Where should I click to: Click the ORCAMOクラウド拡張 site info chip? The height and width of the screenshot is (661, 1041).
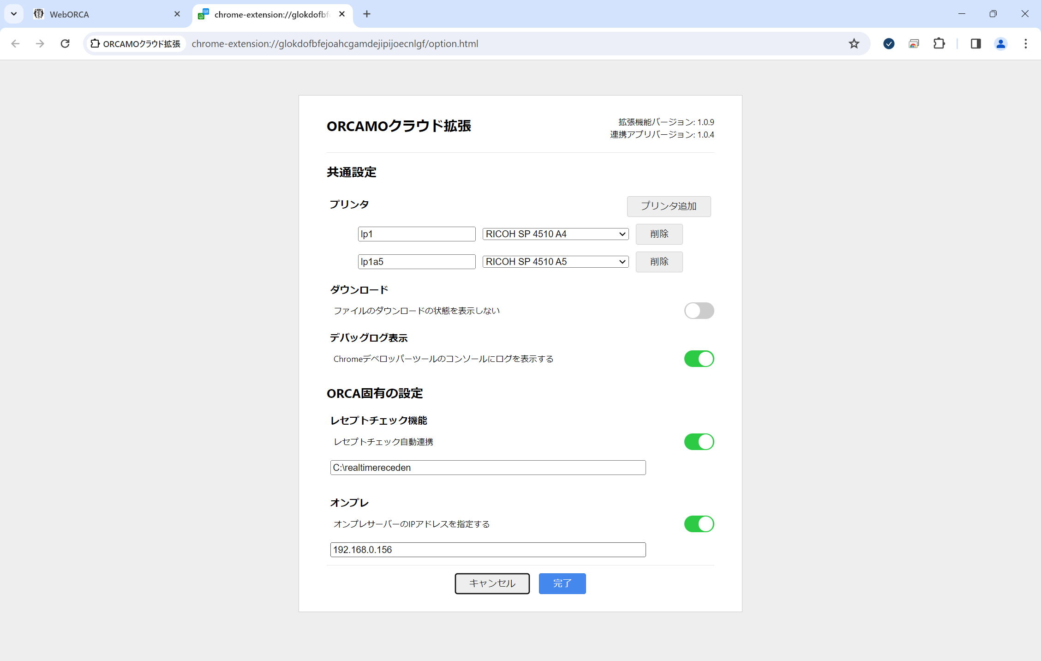pos(136,43)
